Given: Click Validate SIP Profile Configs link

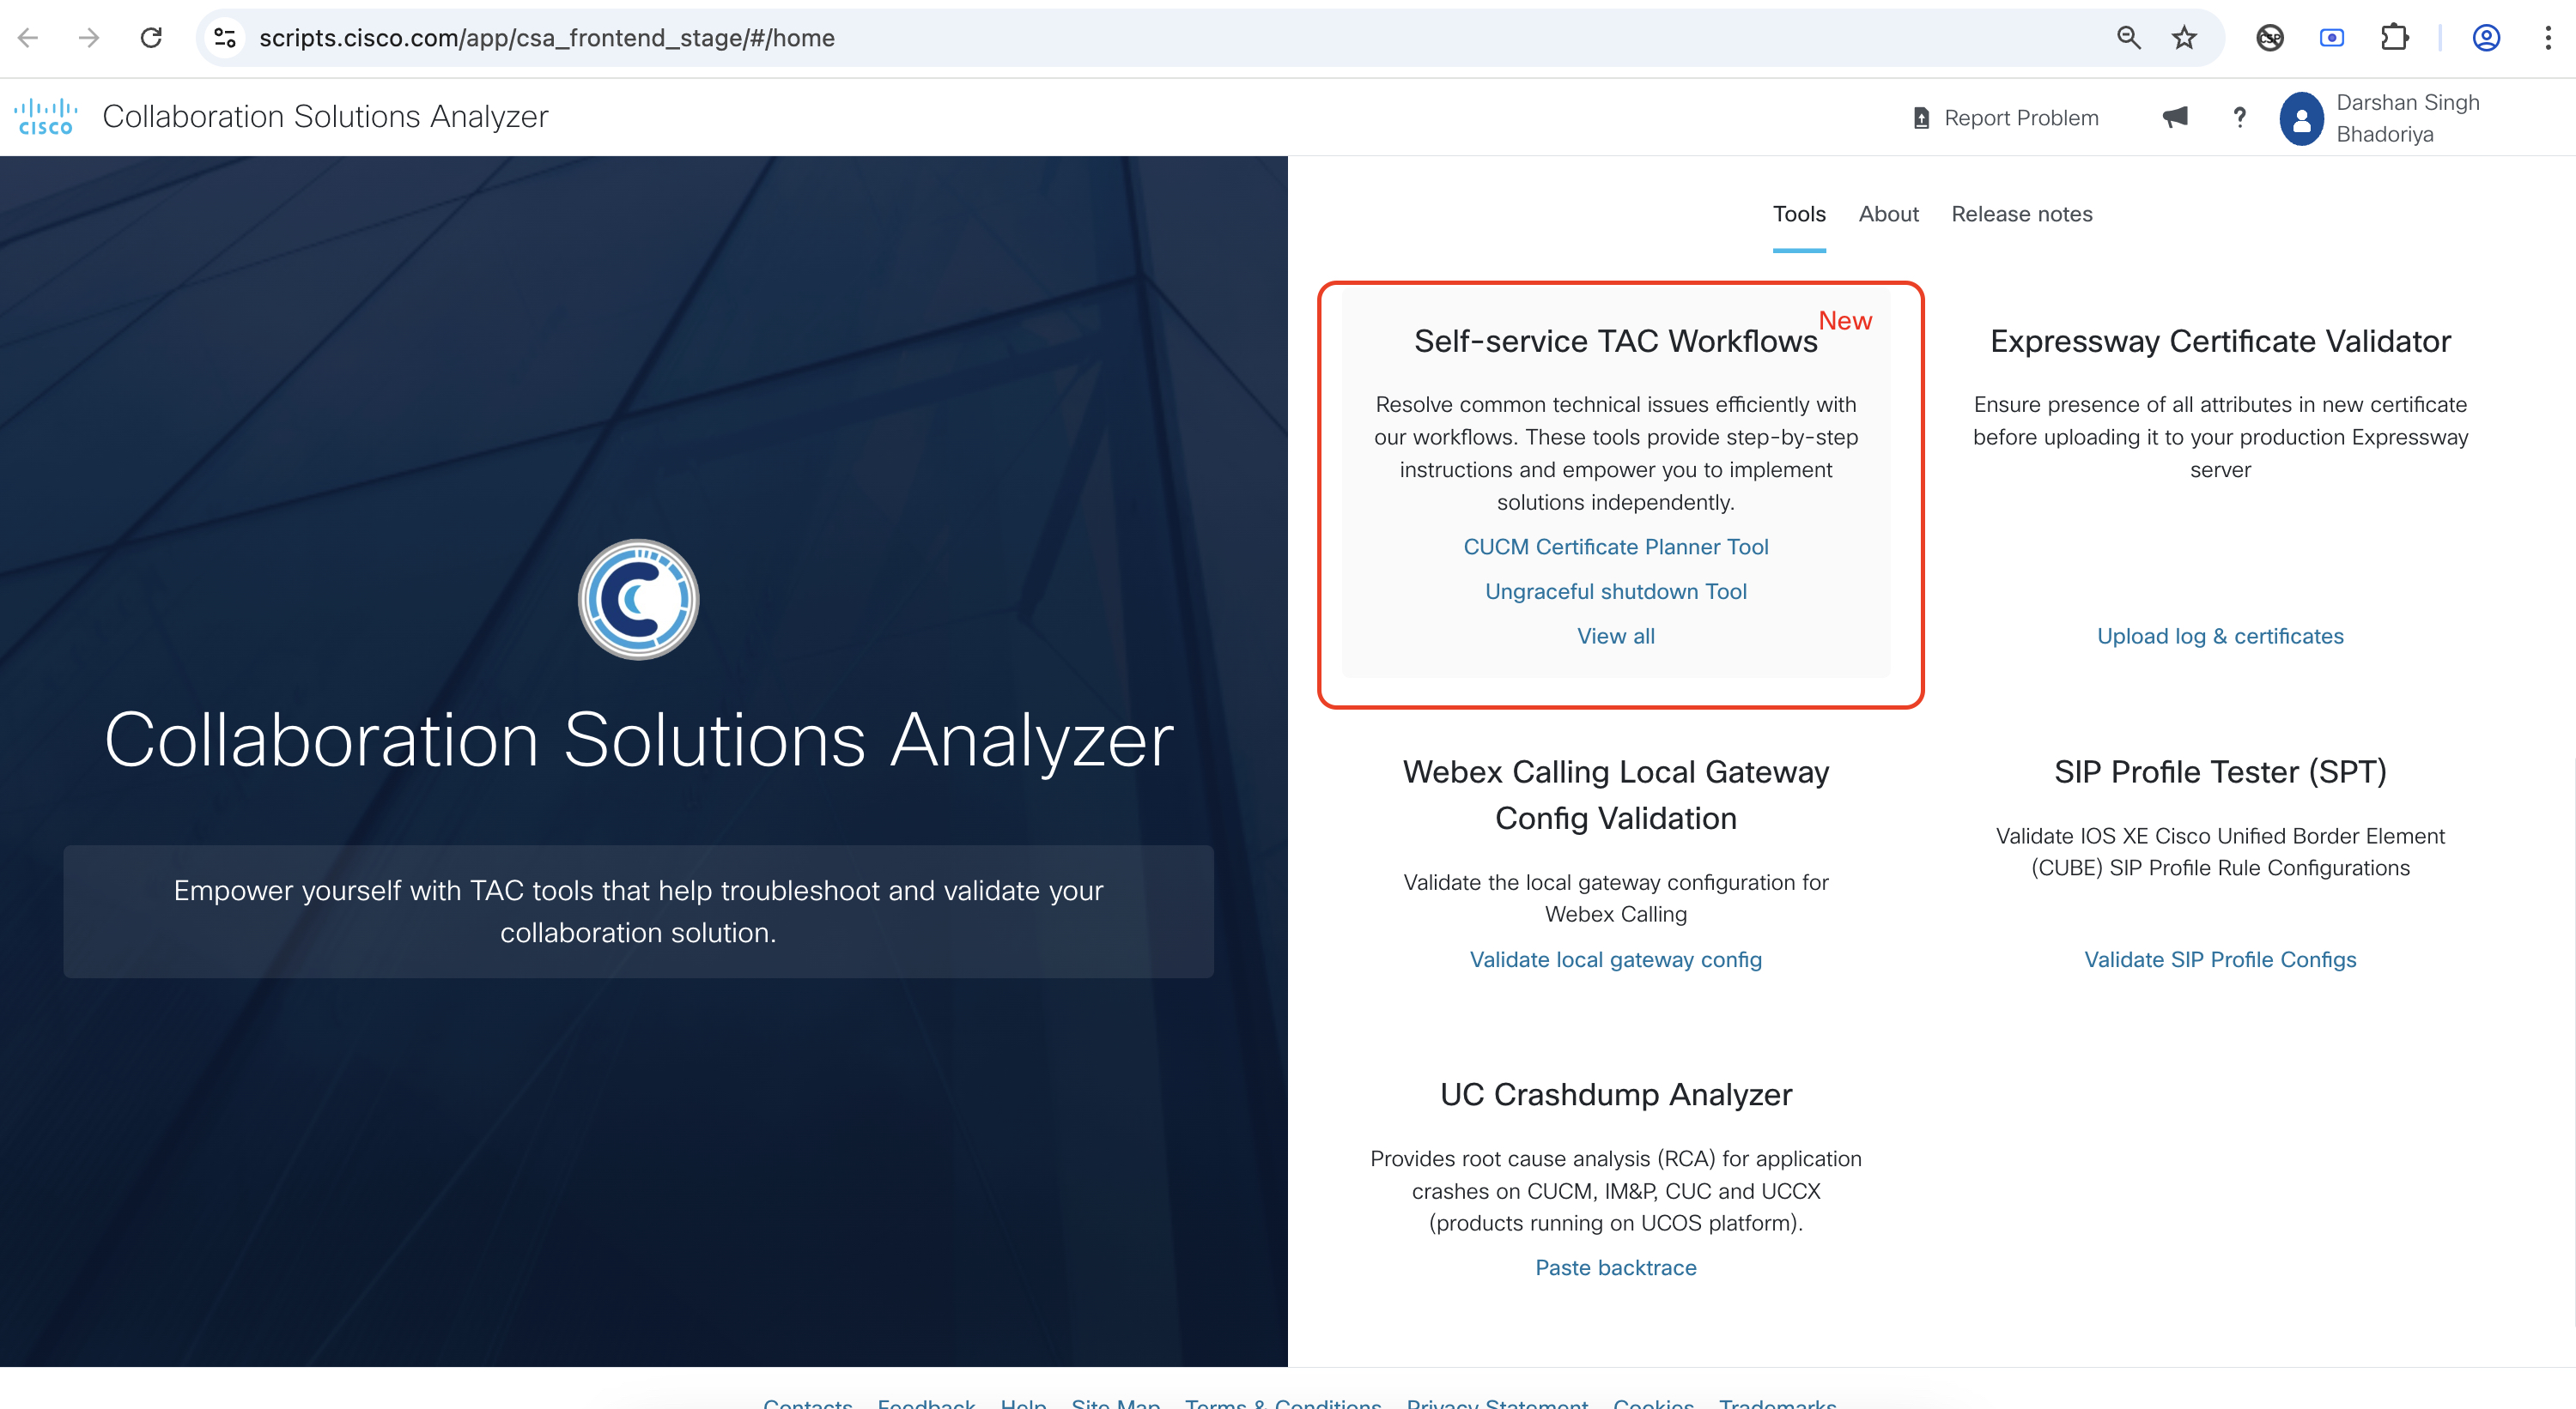Looking at the screenshot, I should pyautogui.click(x=2220, y=960).
